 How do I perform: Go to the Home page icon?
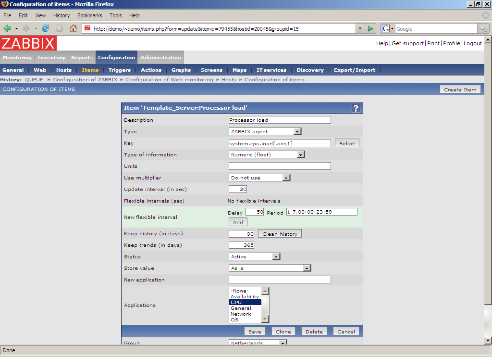pyautogui.click(x=73, y=28)
